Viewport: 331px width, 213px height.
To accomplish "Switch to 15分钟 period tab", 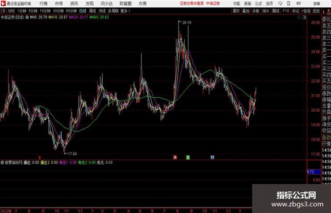I will pos(45,11).
